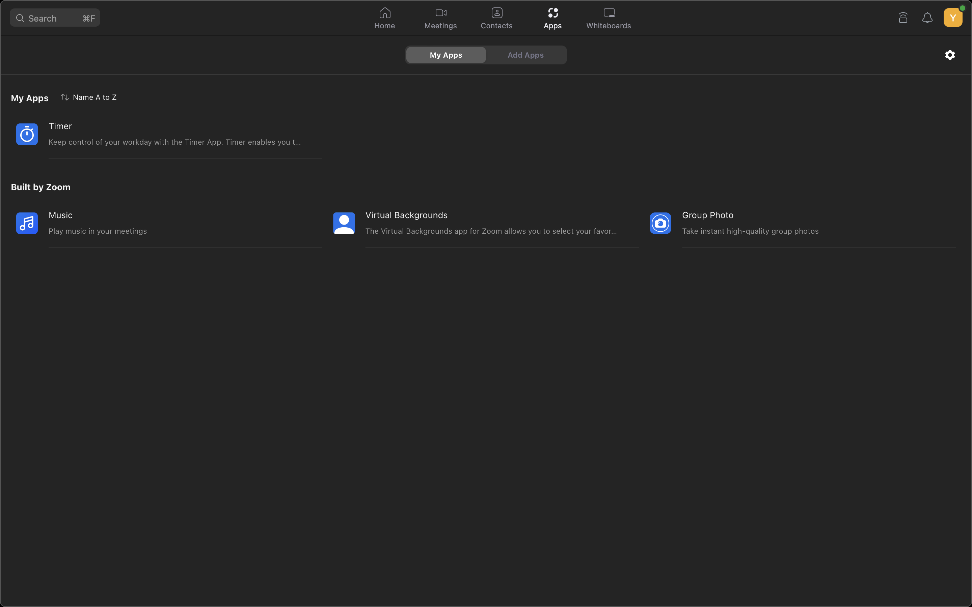Open Zoom Rooms pairing icon
Image resolution: width=972 pixels, height=607 pixels.
903,18
